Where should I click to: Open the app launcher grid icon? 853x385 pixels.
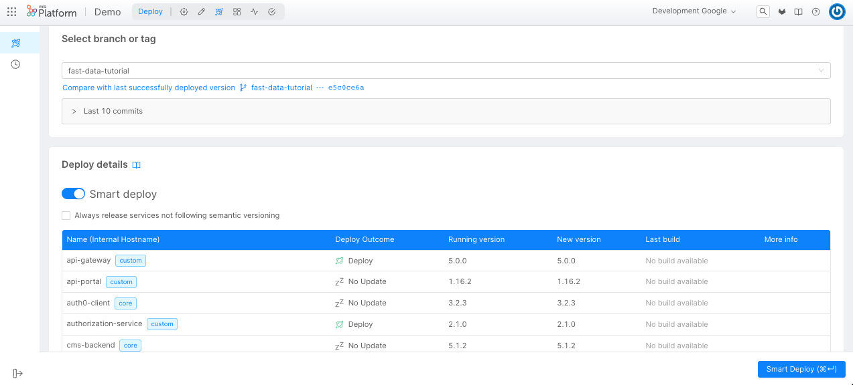pos(11,12)
